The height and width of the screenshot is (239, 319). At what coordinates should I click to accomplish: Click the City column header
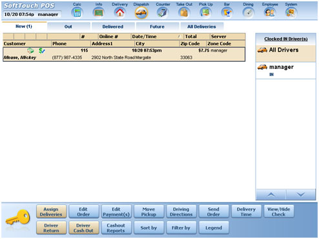(x=157, y=44)
